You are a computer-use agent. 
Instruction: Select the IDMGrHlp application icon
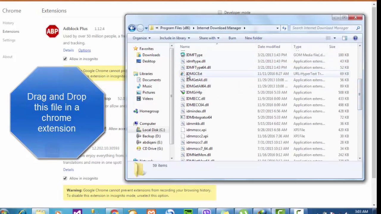183,92
